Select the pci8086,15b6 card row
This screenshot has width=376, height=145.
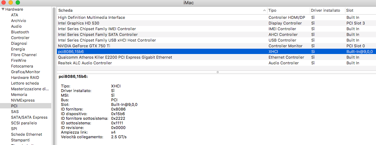click(x=216, y=52)
